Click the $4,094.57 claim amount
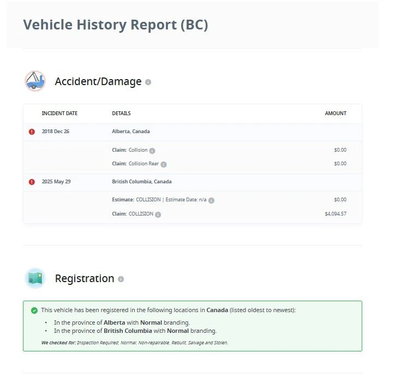 point(336,214)
